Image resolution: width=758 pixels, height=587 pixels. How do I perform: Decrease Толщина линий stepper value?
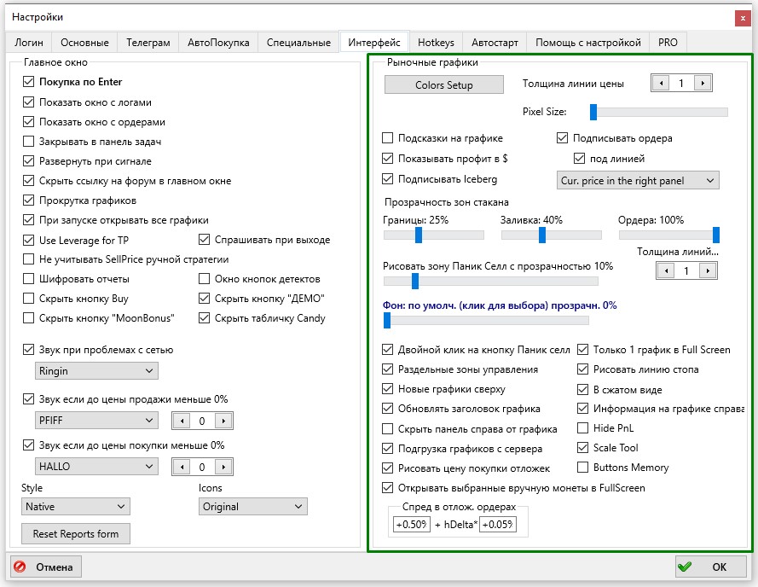pyautogui.click(x=666, y=270)
